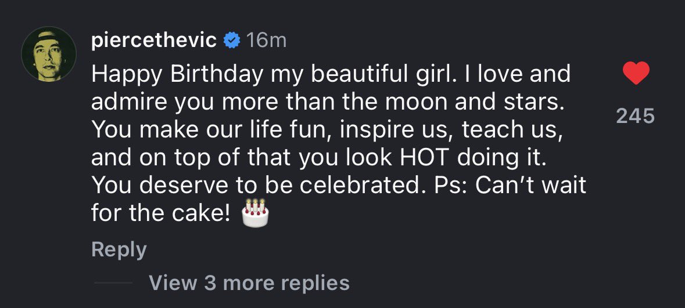685x308 pixels.
Task: Open piercethevic's profile picture
Action: [49, 54]
